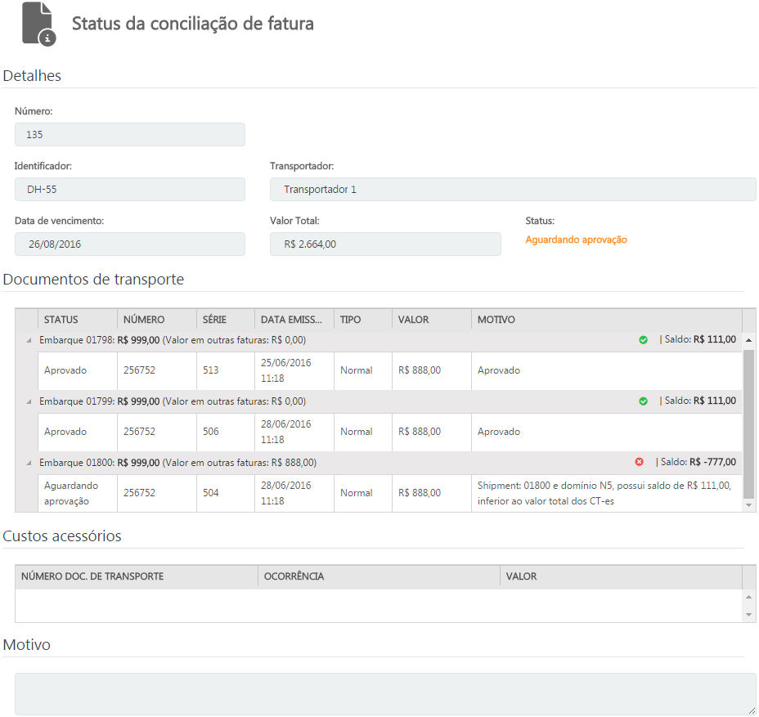
Task: Click date cell 25/06/2016 11:18
Action: pos(294,370)
